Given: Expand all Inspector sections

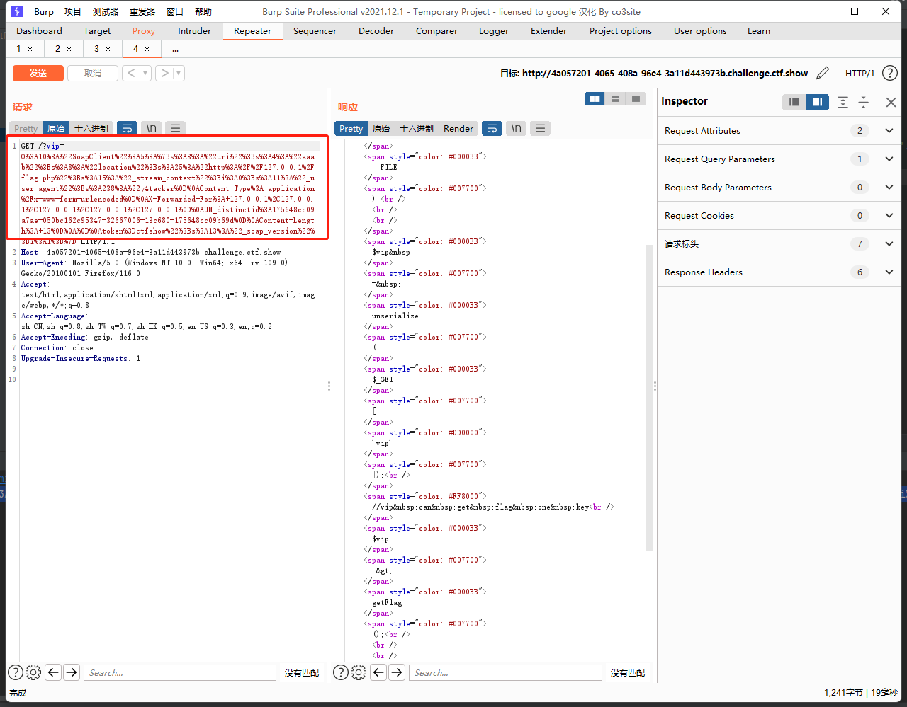Looking at the screenshot, I should click(x=843, y=102).
